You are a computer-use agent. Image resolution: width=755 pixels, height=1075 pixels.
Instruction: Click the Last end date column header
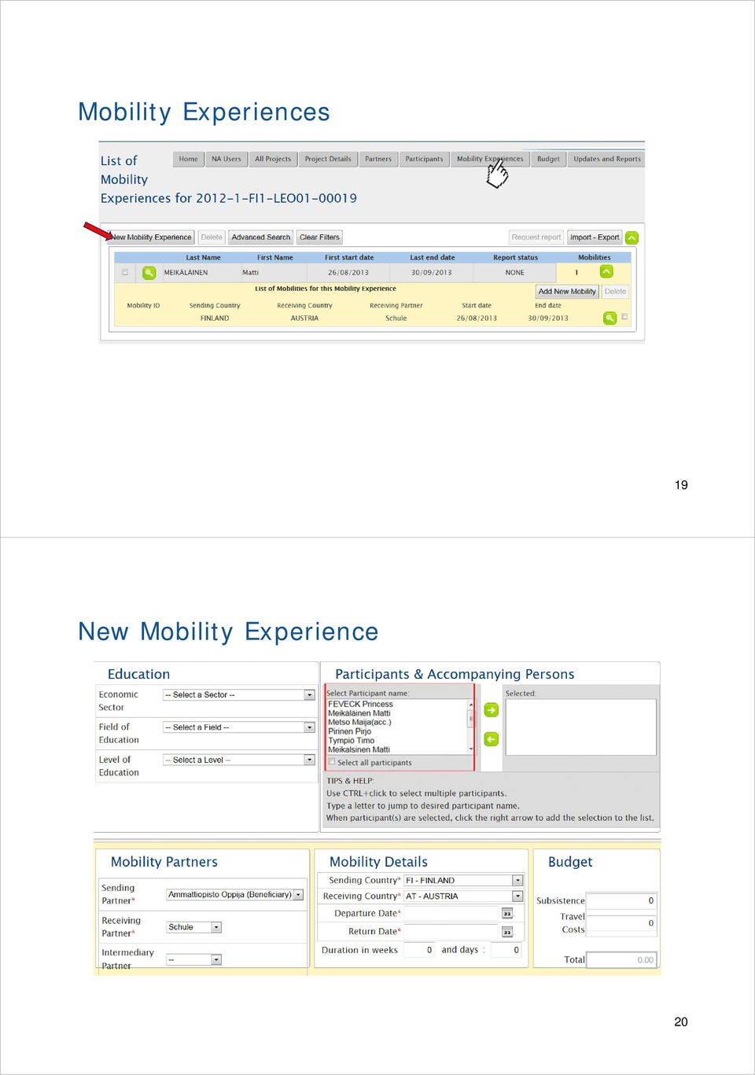click(433, 258)
